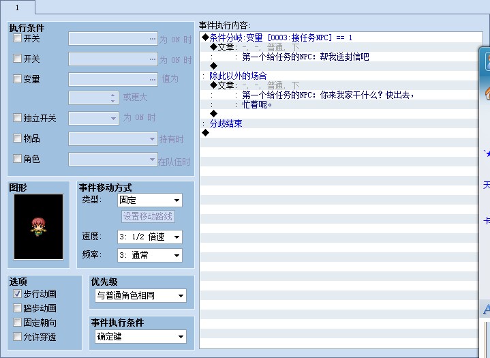Tick the 变量 condition checkbox
490x358 pixels.
tap(17, 78)
